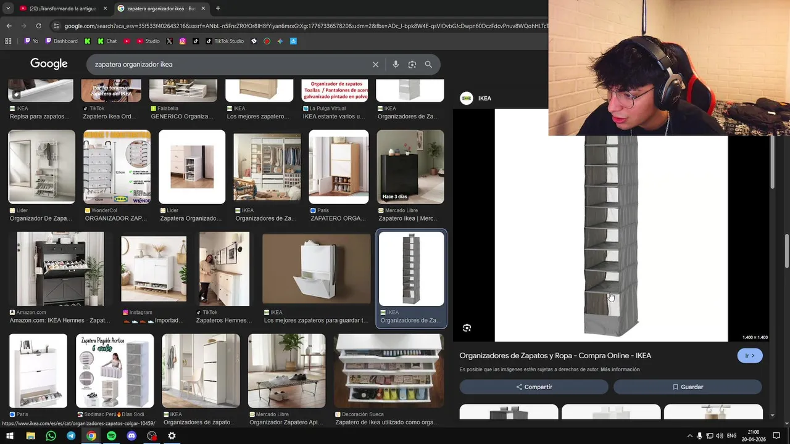Open the Chat bookmark

106,41
